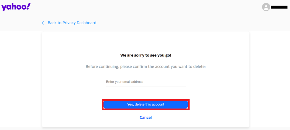Cancel the account deletion
The height and width of the screenshot is (130, 290).
click(x=146, y=117)
